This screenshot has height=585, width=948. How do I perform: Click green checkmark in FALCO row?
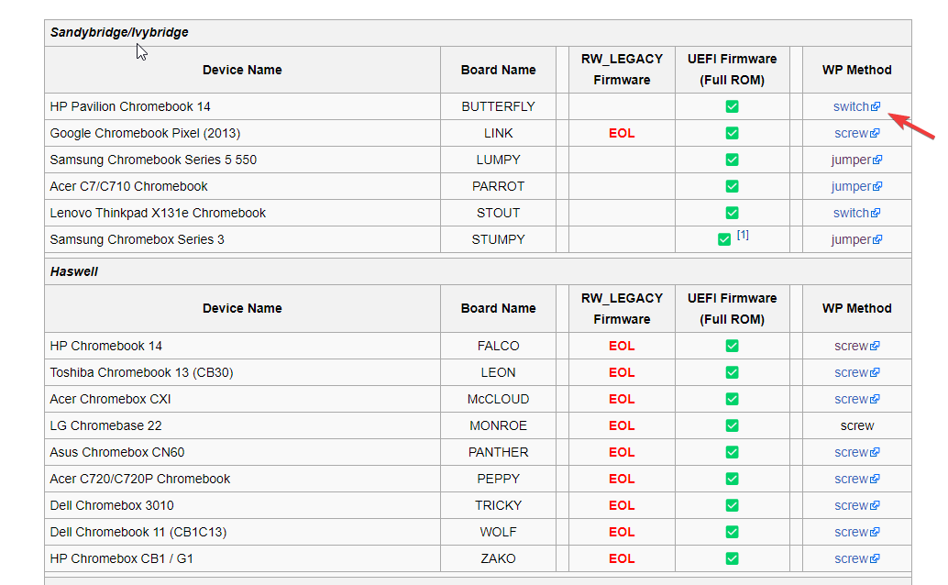click(733, 346)
